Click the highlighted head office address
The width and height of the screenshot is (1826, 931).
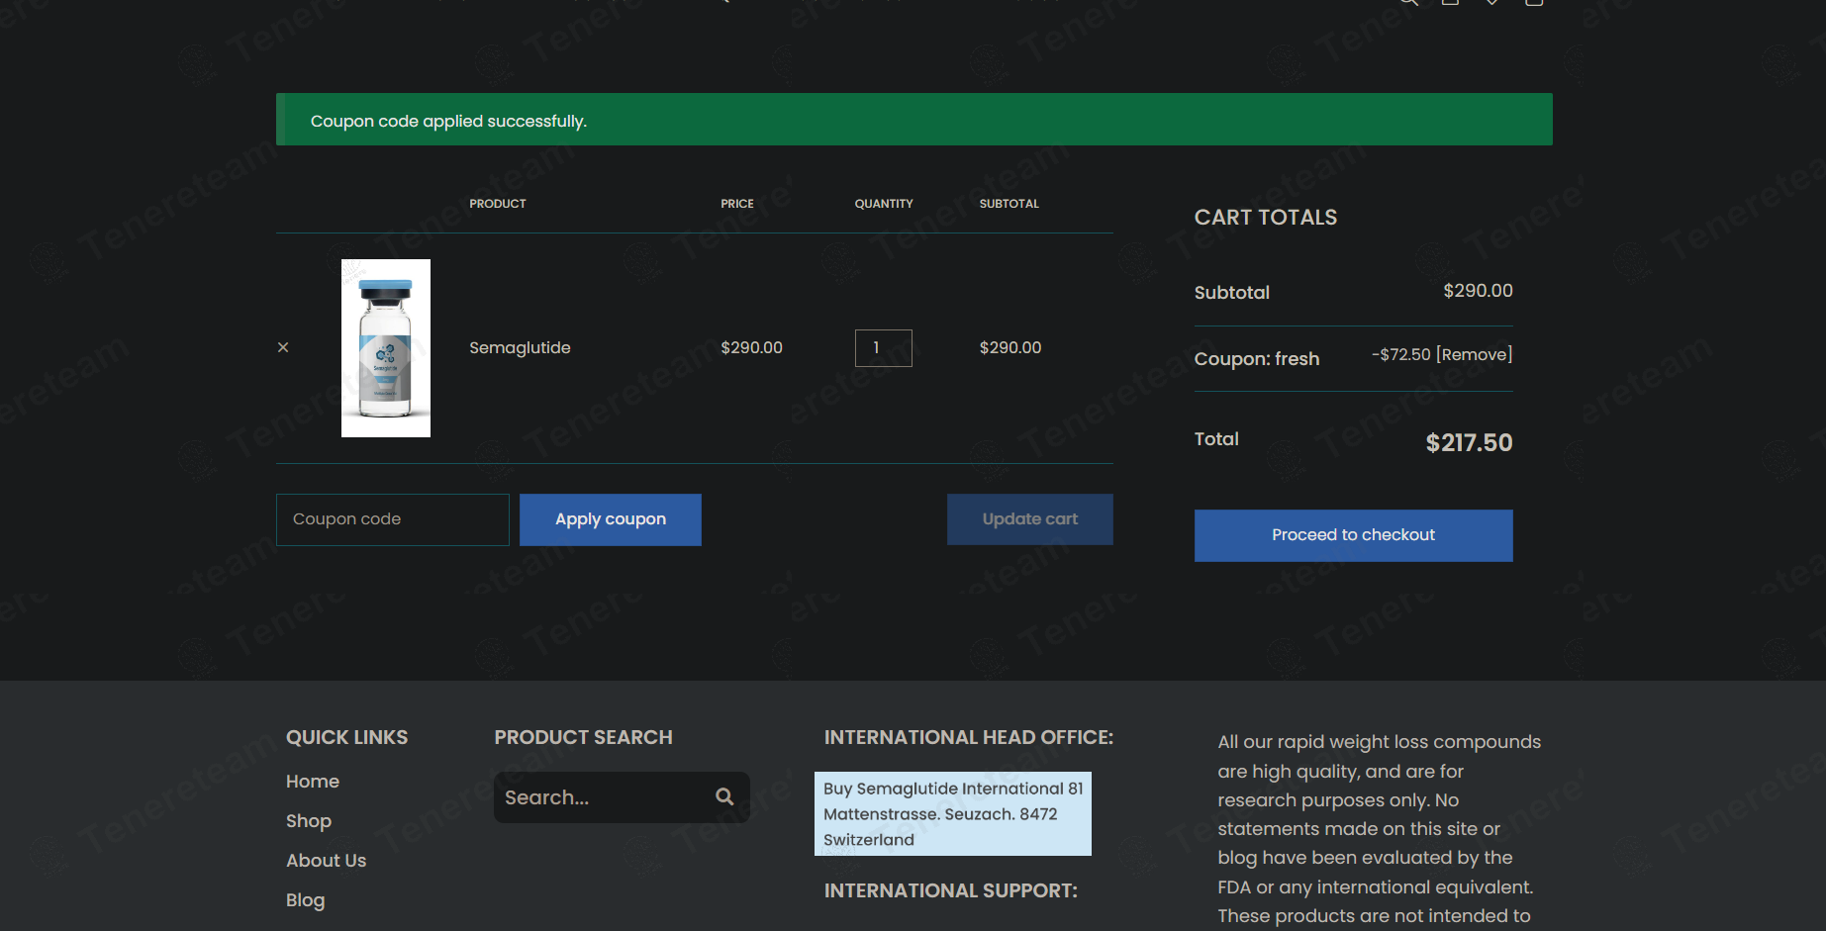click(x=952, y=814)
